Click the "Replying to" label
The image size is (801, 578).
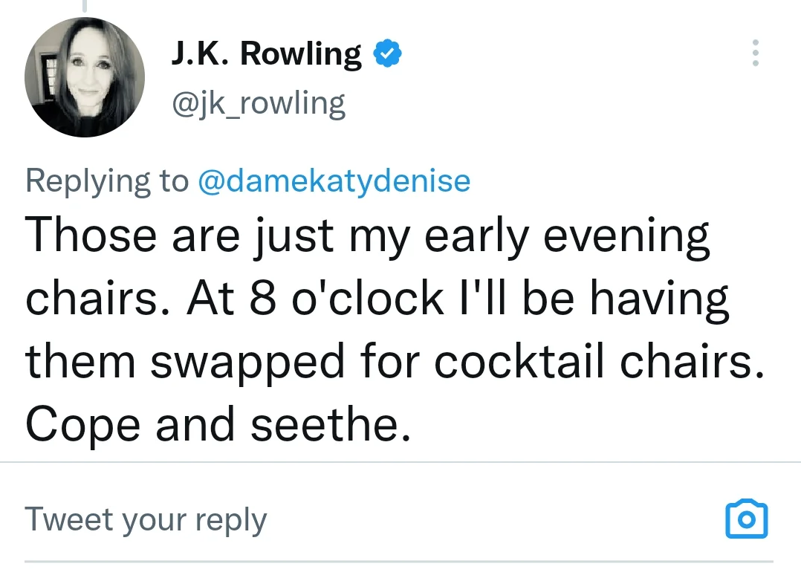point(107,181)
